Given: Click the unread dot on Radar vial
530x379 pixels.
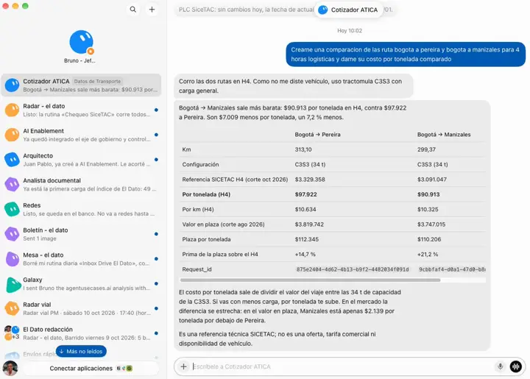Looking at the screenshot, I should pos(156,308).
